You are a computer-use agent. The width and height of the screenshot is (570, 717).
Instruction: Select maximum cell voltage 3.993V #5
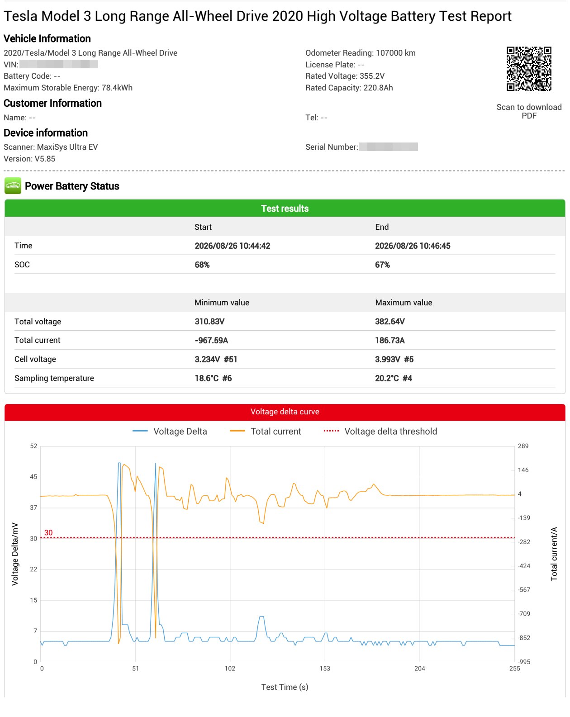click(394, 360)
